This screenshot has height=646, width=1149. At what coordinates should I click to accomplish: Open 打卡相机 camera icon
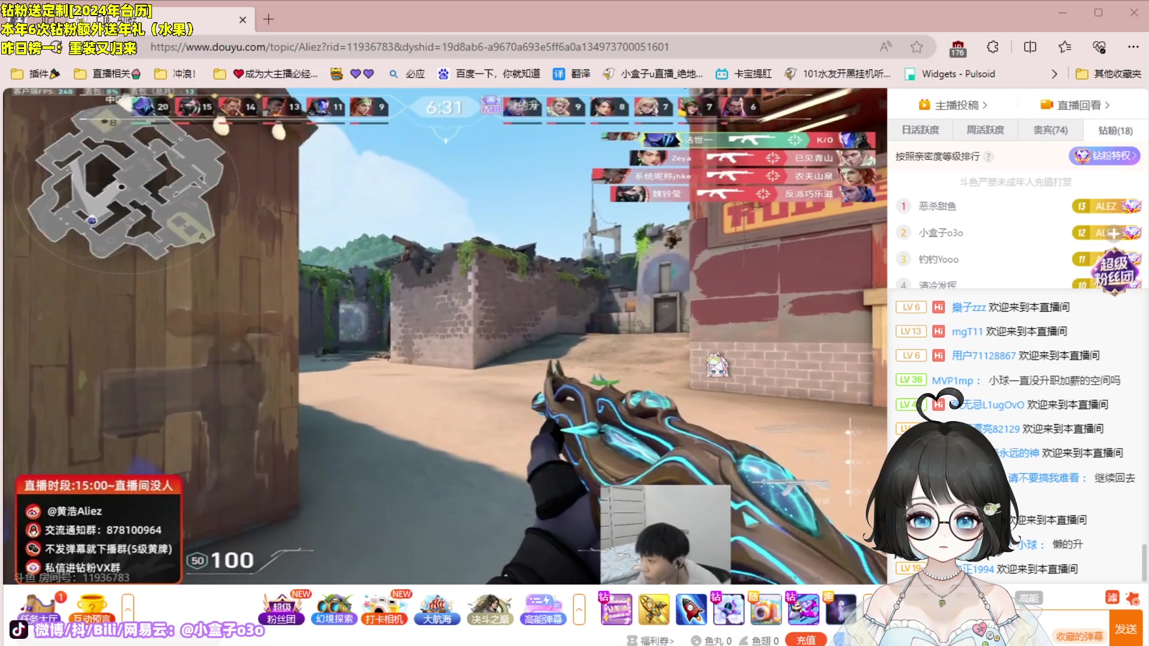tap(384, 609)
